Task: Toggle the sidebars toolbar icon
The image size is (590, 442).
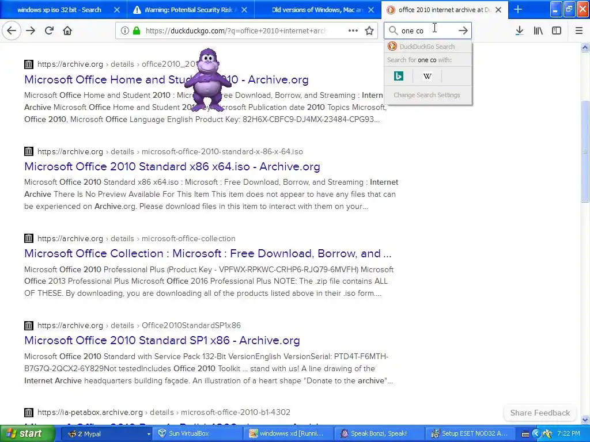Action: [x=557, y=31]
